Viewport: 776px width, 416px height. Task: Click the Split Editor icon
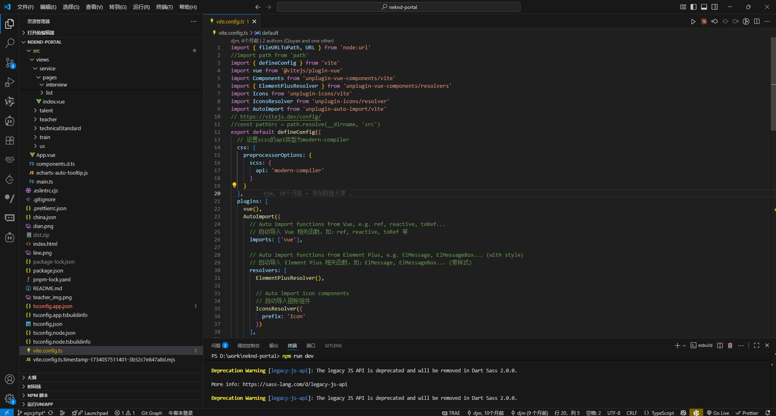757,21
